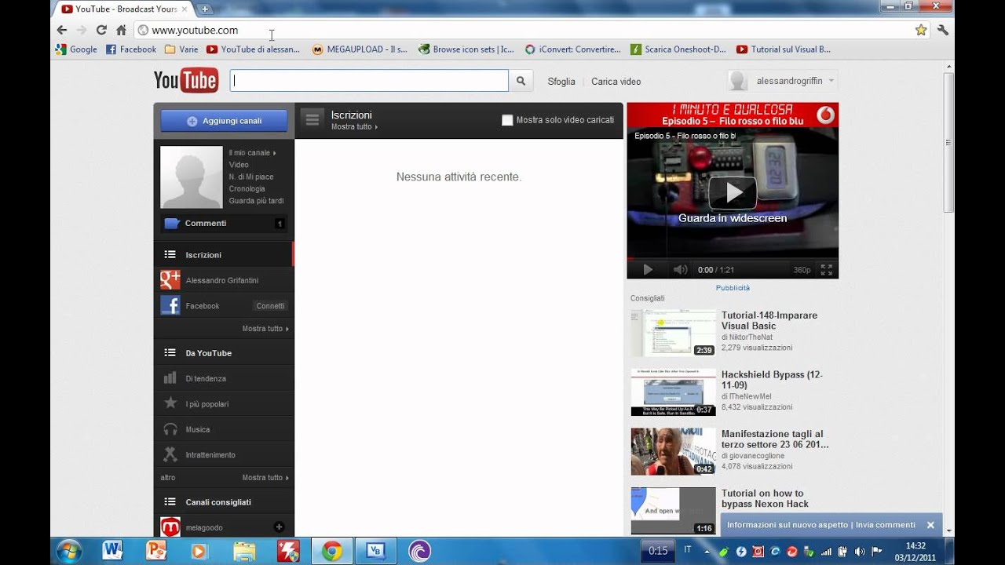1005x565 pixels.
Task: Click the taskbar clock showing 14:32
Action: [x=915, y=551]
